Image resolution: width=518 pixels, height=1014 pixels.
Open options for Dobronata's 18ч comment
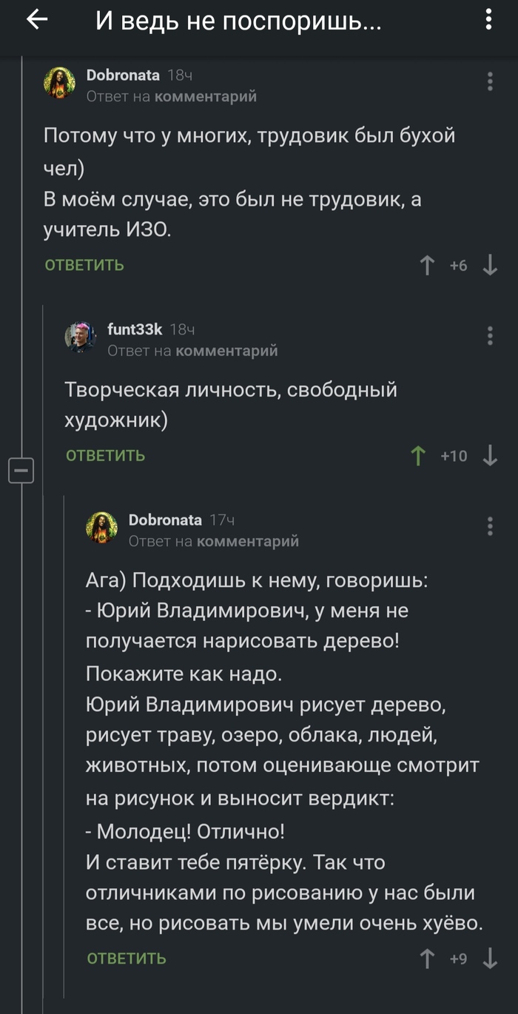coord(490,81)
